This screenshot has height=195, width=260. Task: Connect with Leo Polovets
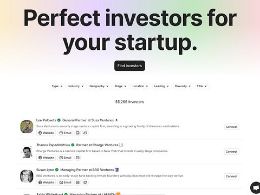(231, 127)
